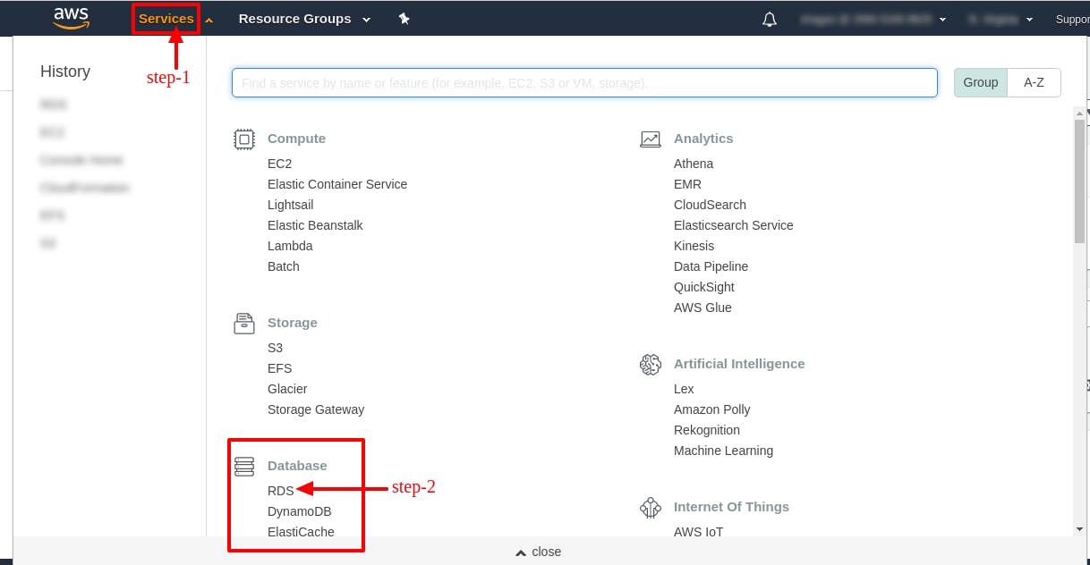
Task: Click the Compute category icon
Action: [243, 139]
